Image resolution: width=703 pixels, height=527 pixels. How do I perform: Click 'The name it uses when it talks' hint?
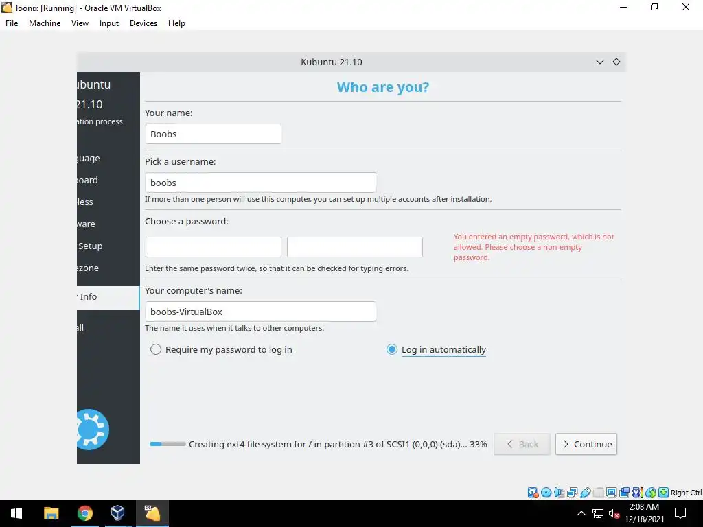234,328
